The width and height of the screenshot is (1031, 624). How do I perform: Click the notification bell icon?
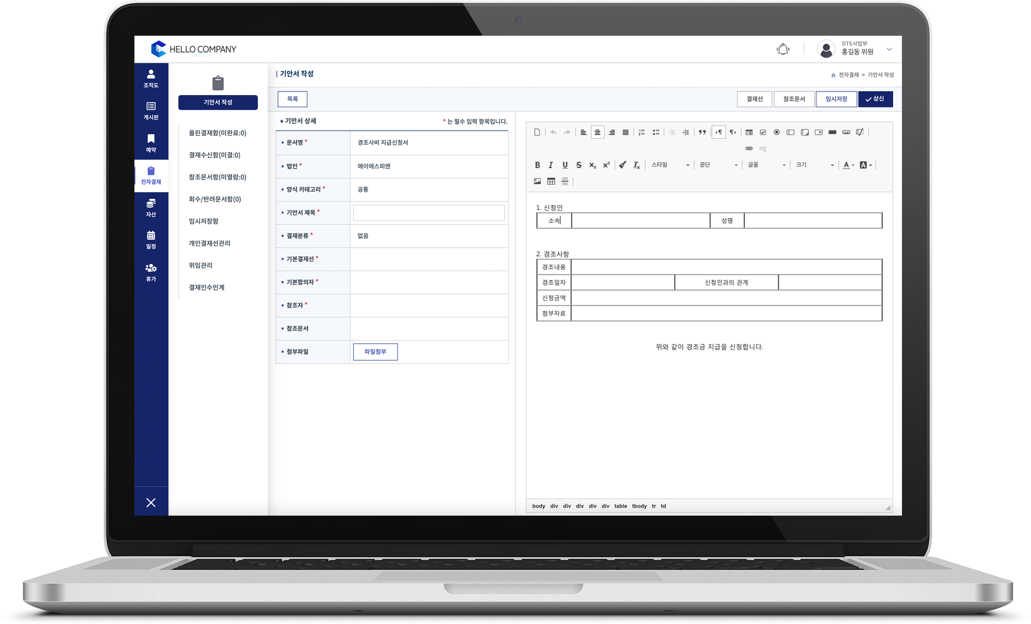pyautogui.click(x=782, y=49)
